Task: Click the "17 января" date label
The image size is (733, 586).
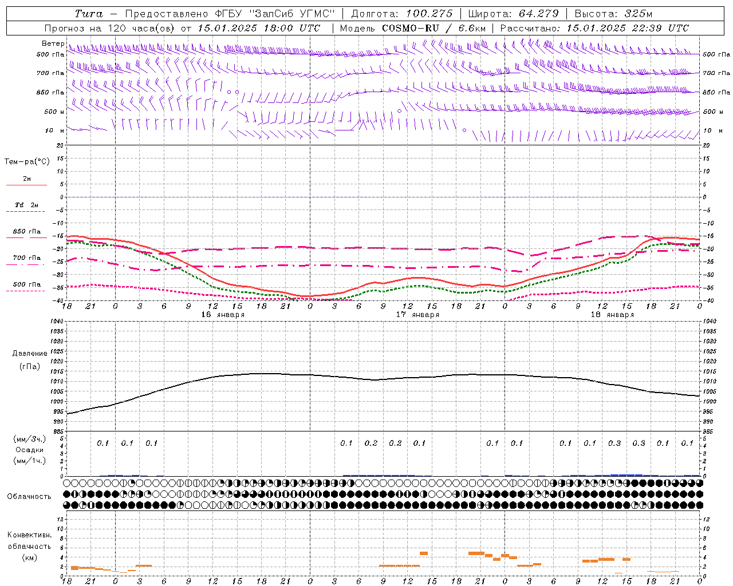Action: pos(417,315)
